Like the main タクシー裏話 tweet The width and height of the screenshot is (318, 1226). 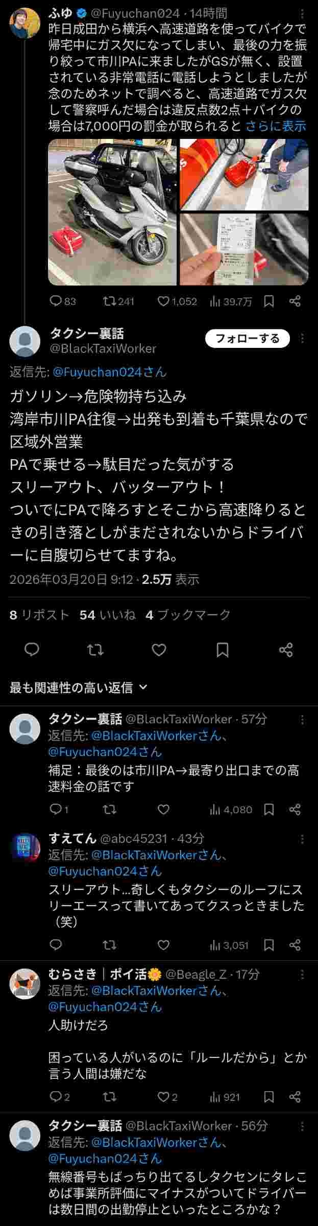[x=159, y=650]
